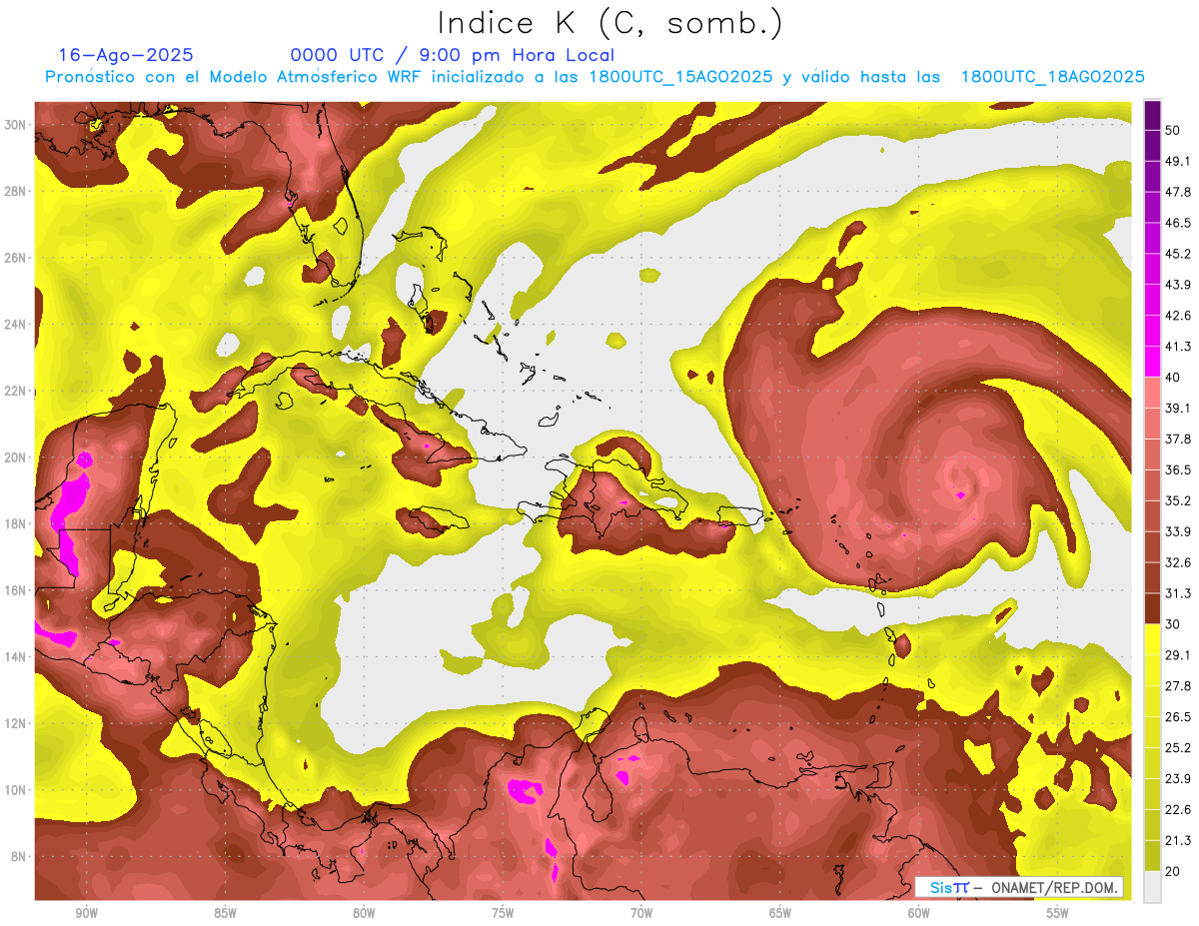Click the color bar value 33.9
The width and height of the screenshot is (1199, 926).
point(1177,531)
